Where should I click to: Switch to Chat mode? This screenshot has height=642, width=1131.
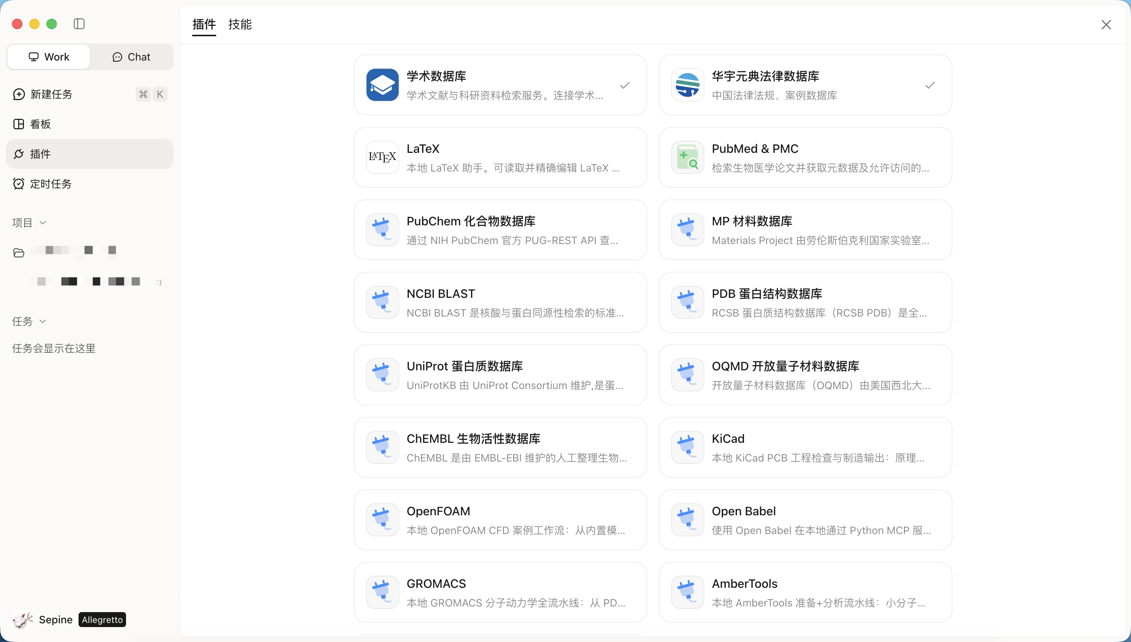coord(131,57)
